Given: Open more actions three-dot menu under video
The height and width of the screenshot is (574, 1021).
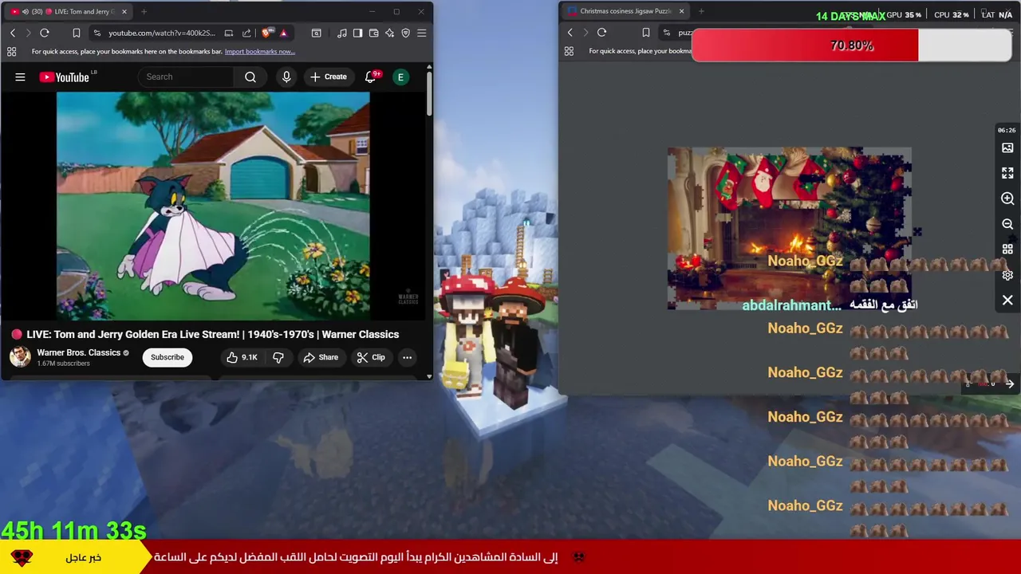Looking at the screenshot, I should (x=407, y=357).
